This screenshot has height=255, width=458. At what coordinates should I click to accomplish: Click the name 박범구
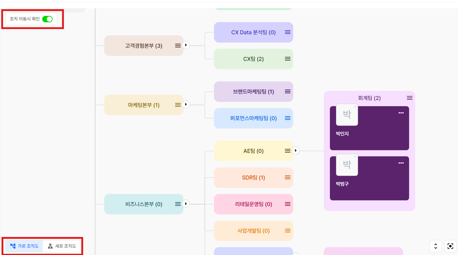[x=342, y=184]
